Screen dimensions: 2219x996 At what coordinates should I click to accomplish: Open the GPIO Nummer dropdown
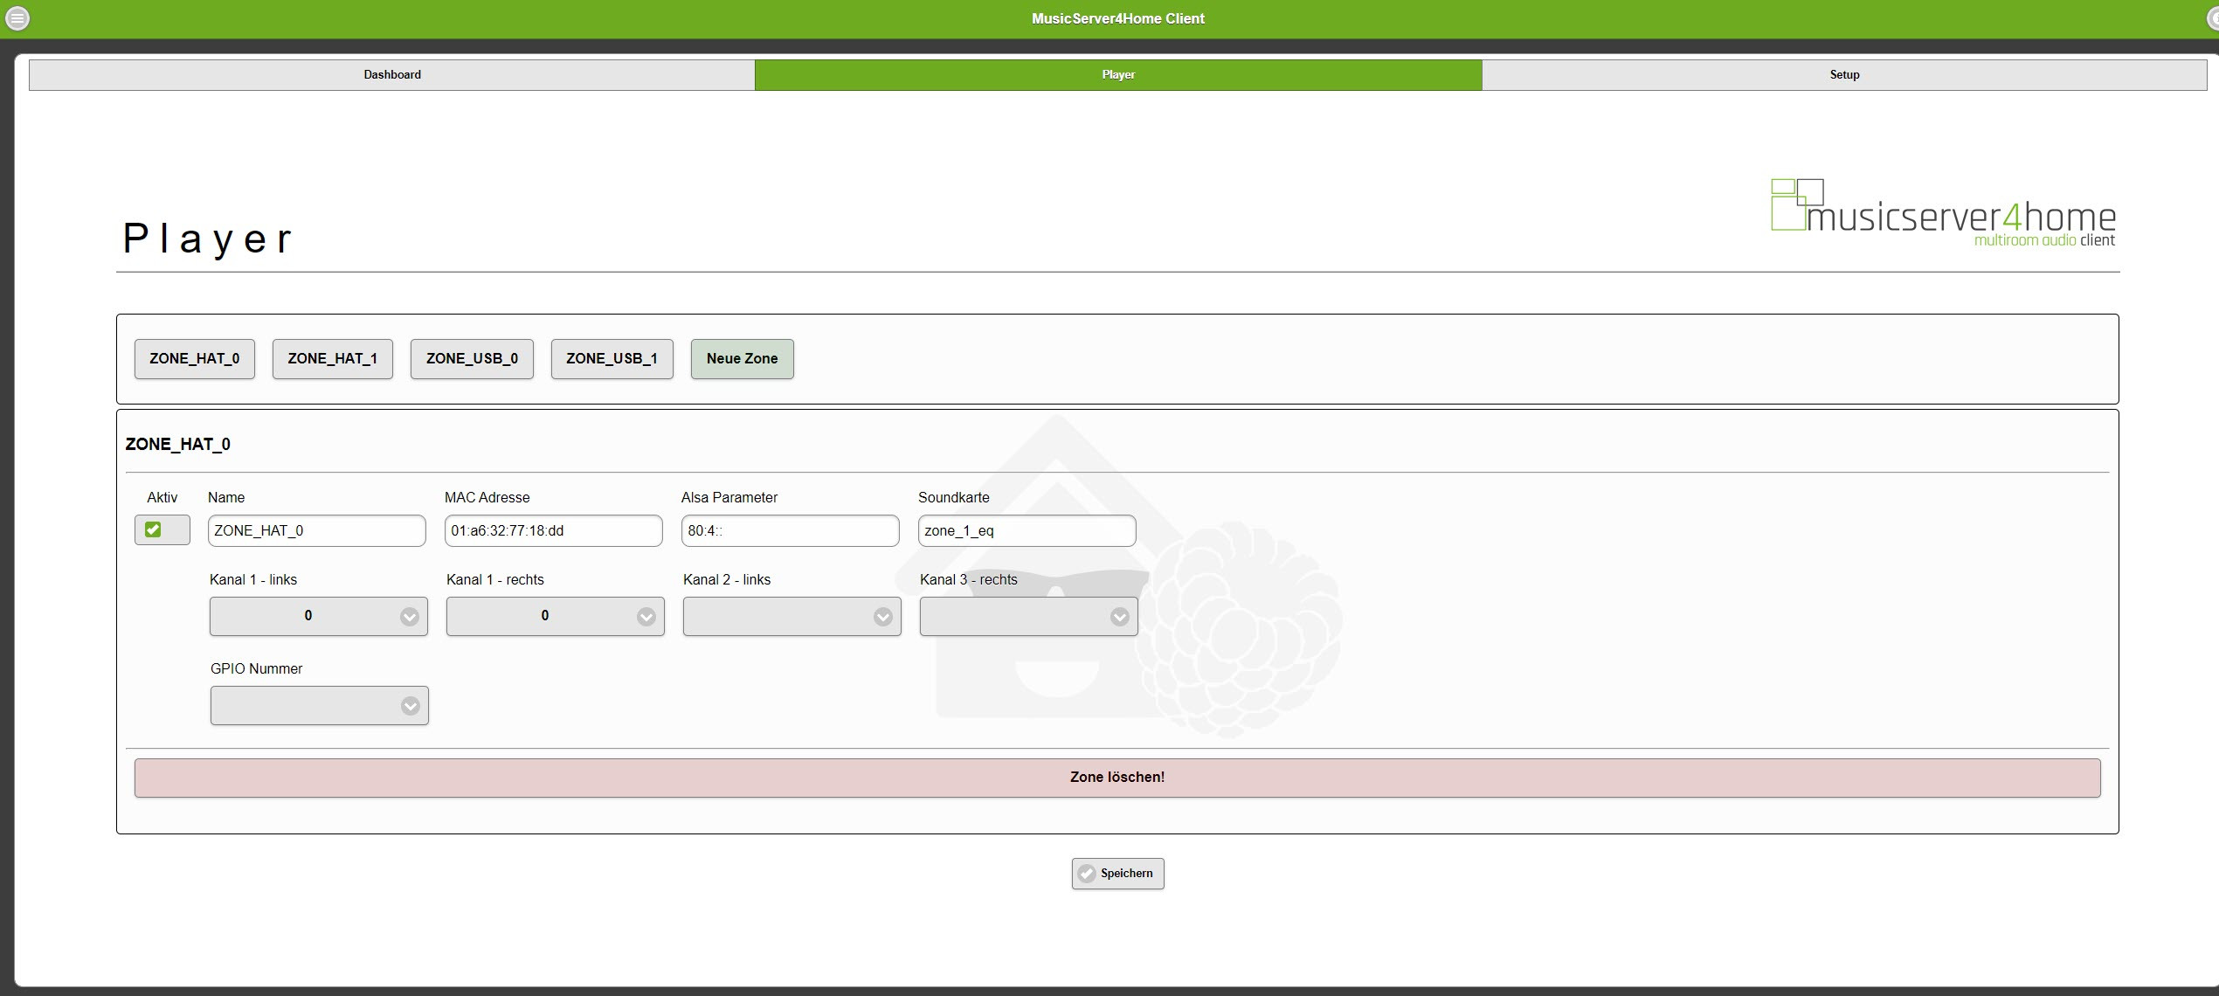pos(320,705)
